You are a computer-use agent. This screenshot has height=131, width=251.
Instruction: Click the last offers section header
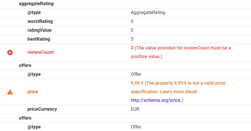tap(25, 118)
